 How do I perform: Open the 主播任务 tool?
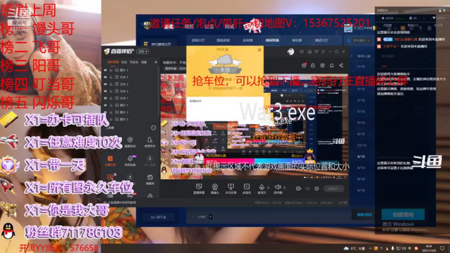point(110,161)
